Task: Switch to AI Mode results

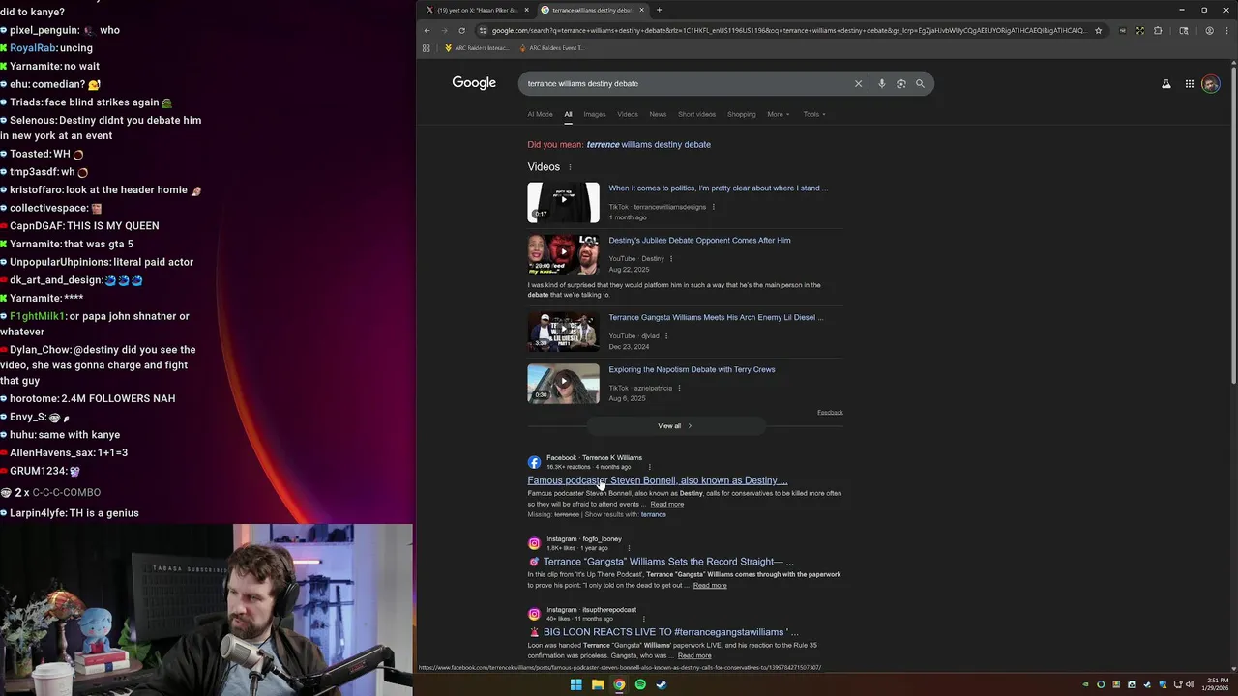Action: click(x=540, y=114)
